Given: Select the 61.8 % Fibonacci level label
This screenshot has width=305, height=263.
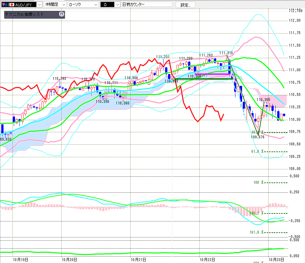Looking at the screenshot, I should click(x=257, y=151).
